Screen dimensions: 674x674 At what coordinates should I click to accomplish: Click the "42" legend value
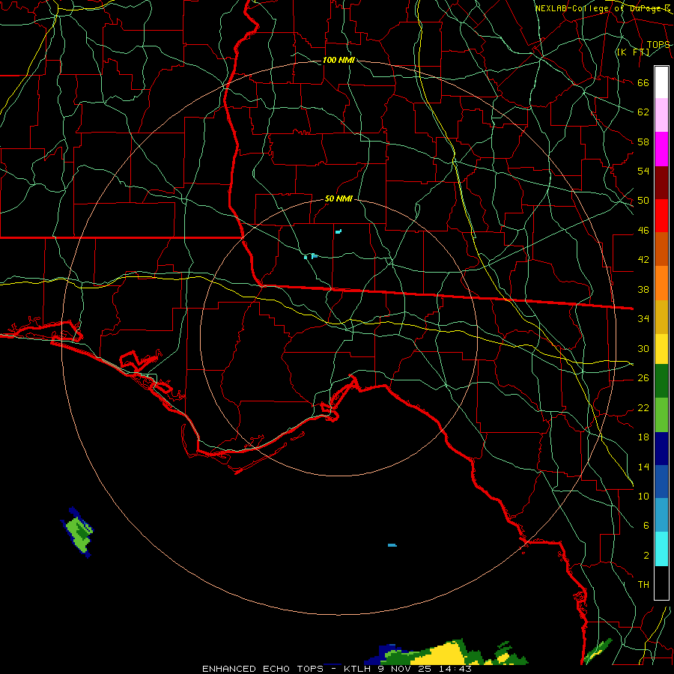click(x=643, y=260)
